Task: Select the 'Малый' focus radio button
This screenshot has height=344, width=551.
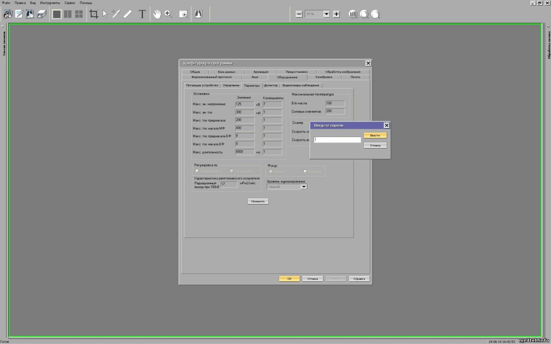Action: (271, 171)
